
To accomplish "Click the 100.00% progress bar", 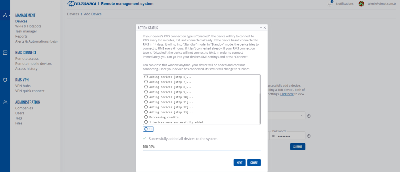I will tap(201, 151).
